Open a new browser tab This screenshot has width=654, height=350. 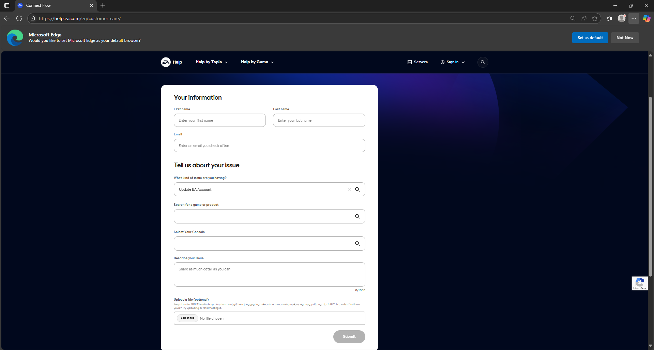[103, 5]
